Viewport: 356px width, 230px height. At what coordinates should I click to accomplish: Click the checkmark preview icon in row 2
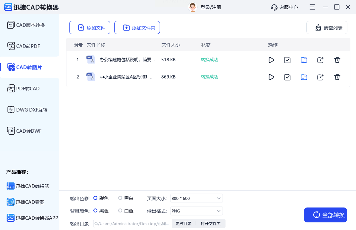coord(287,77)
